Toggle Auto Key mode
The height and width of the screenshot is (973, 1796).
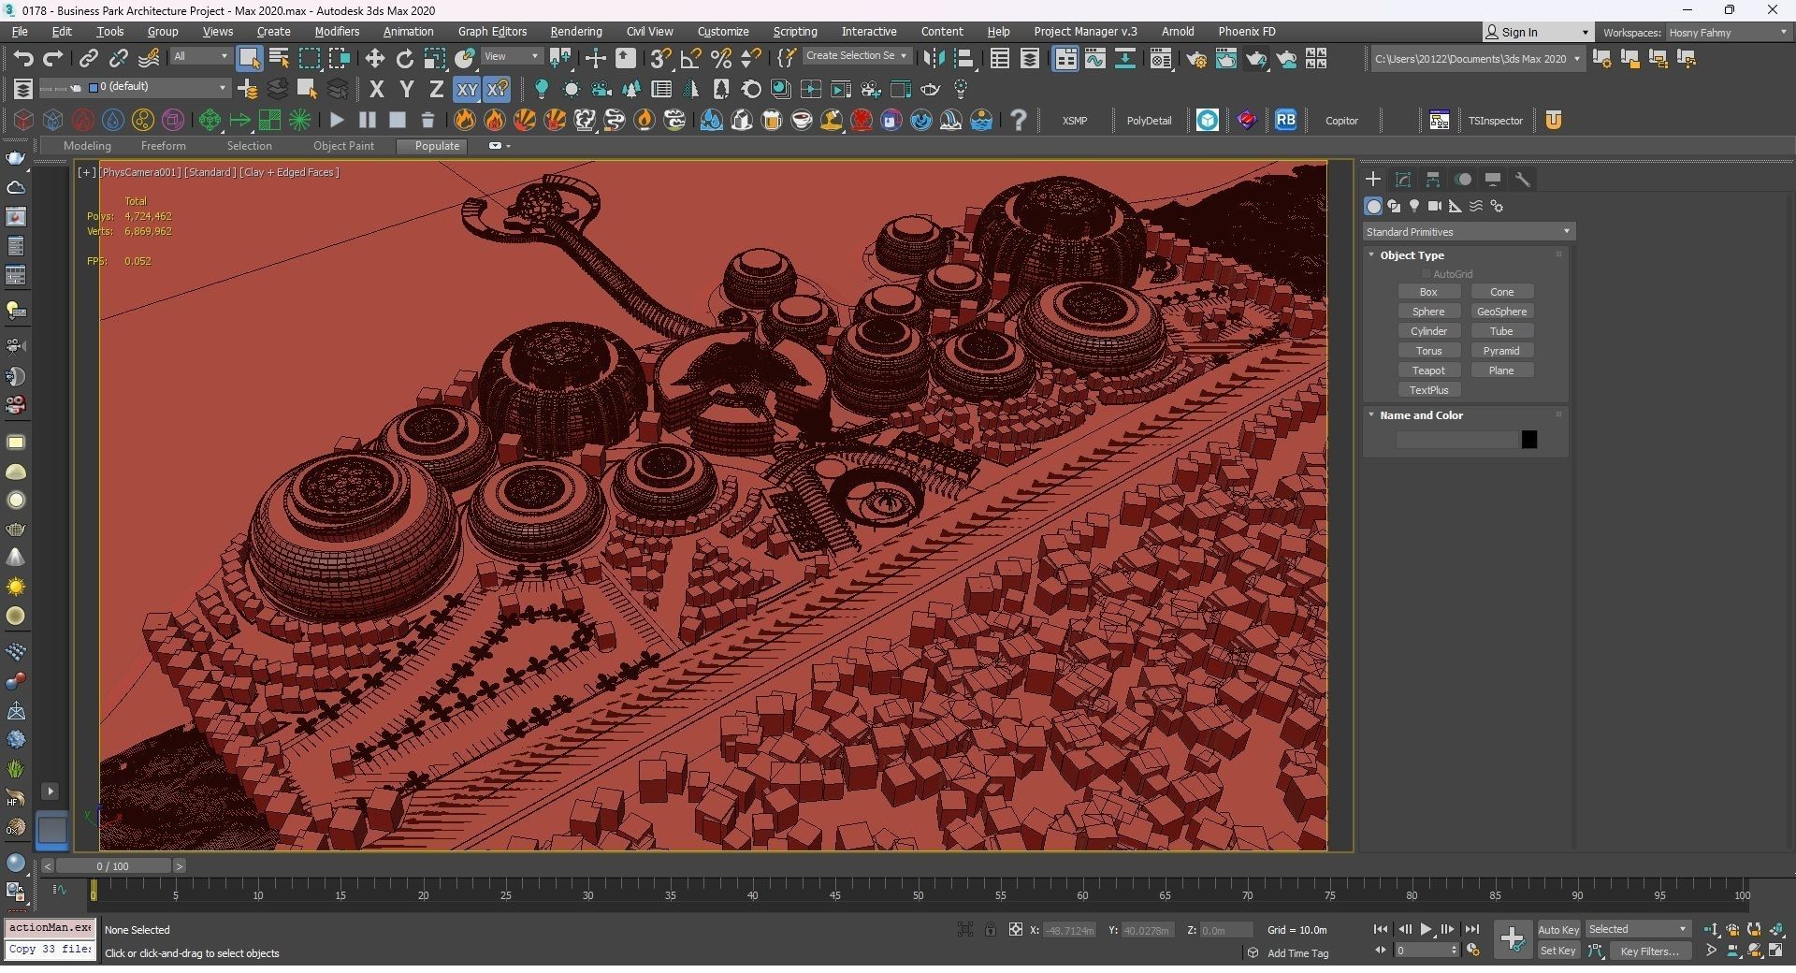pos(1558,929)
